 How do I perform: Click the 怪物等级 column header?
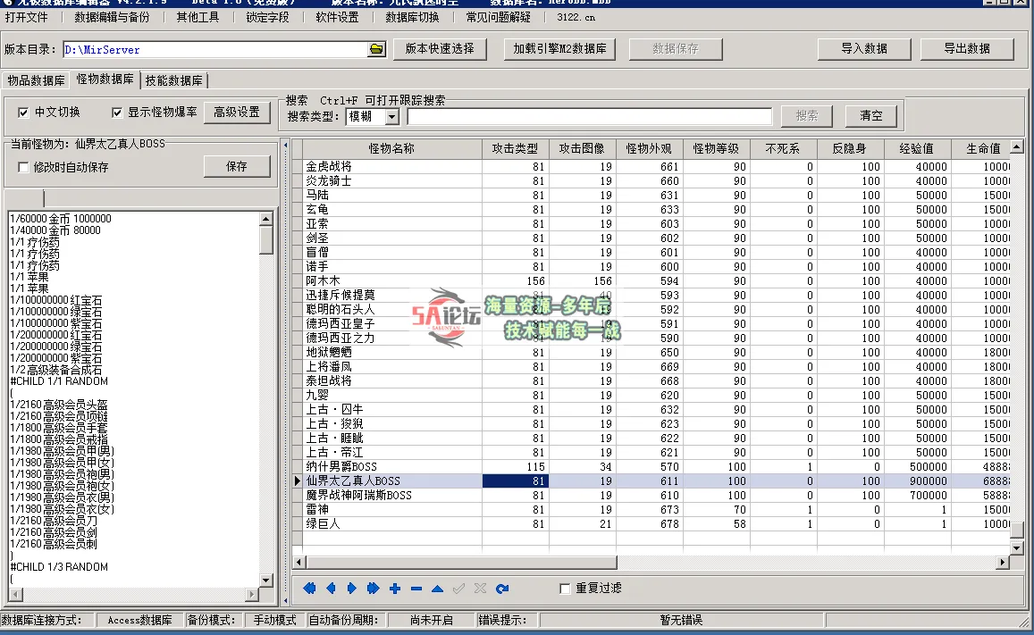[716, 149]
